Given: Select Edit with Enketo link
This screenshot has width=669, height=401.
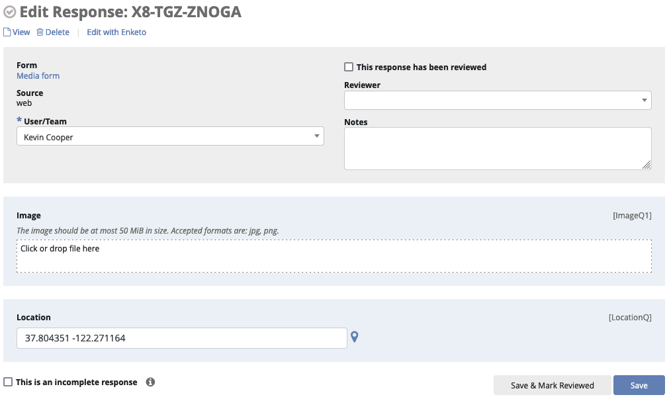Looking at the screenshot, I should (x=116, y=32).
